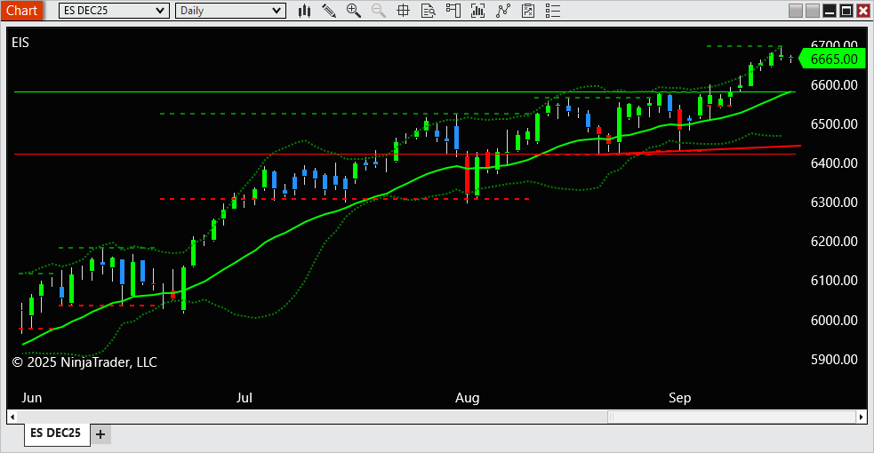The height and width of the screenshot is (453, 874).
Task: Click the 6300.00 price axis label
Action: [x=834, y=202]
